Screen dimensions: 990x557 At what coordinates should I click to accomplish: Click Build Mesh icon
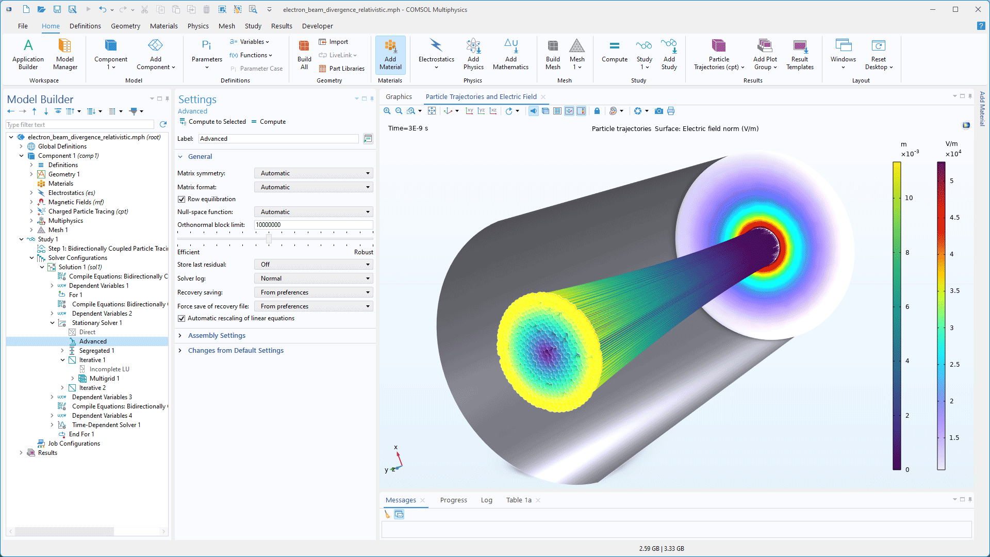pyautogui.click(x=553, y=54)
